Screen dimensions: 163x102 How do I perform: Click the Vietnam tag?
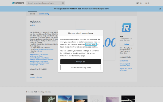tap(39, 77)
